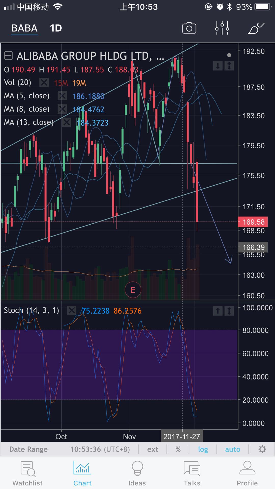Open the Ideas tab
The width and height of the screenshot is (275, 489).
[137, 474]
